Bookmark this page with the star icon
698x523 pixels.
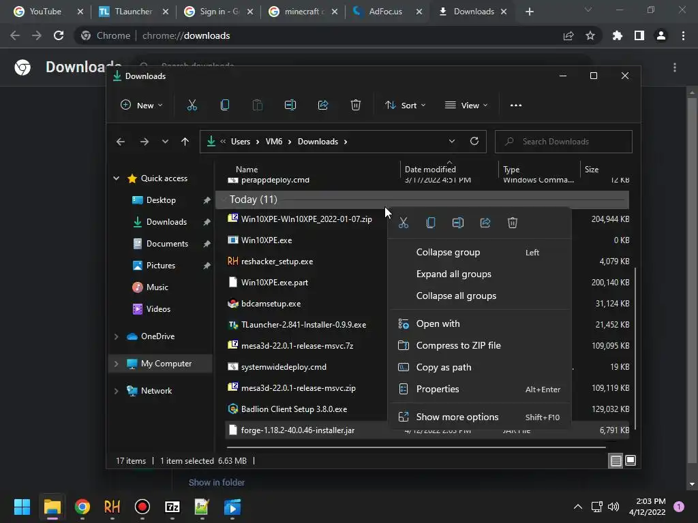(x=590, y=35)
